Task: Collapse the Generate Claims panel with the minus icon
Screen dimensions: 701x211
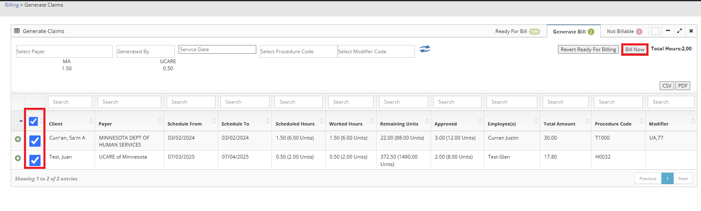Action: [668, 31]
